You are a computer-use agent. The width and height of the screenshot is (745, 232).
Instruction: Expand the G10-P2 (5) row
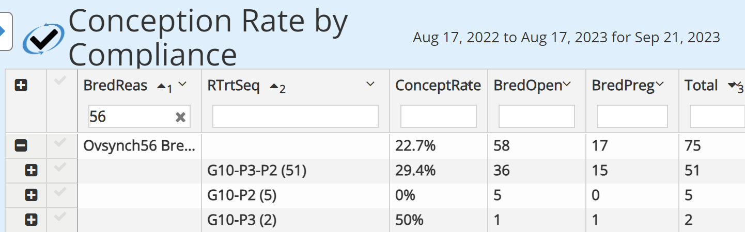point(31,195)
